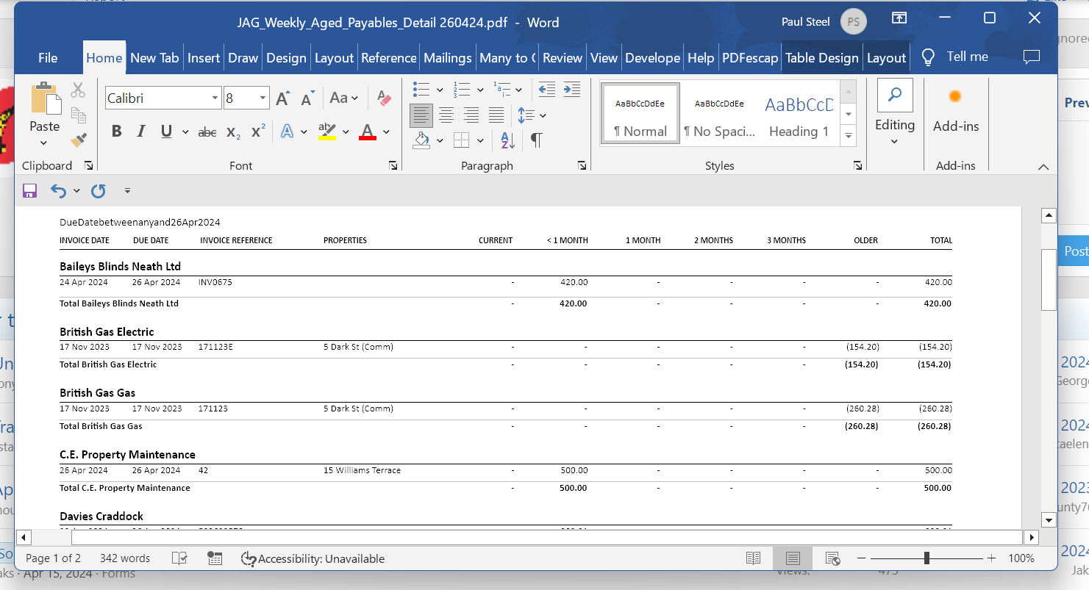Switch to Read Mode view icon
This screenshot has width=1089, height=590.
753,558
